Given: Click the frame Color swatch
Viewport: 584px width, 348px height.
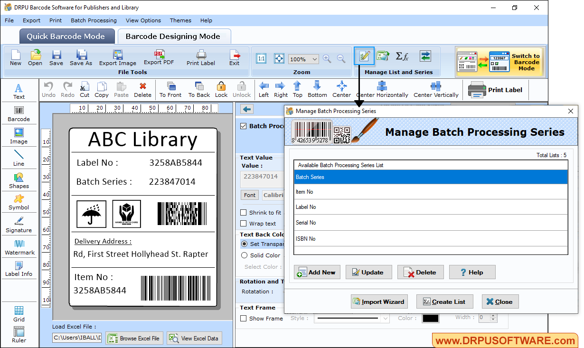Looking at the screenshot, I should [x=430, y=318].
